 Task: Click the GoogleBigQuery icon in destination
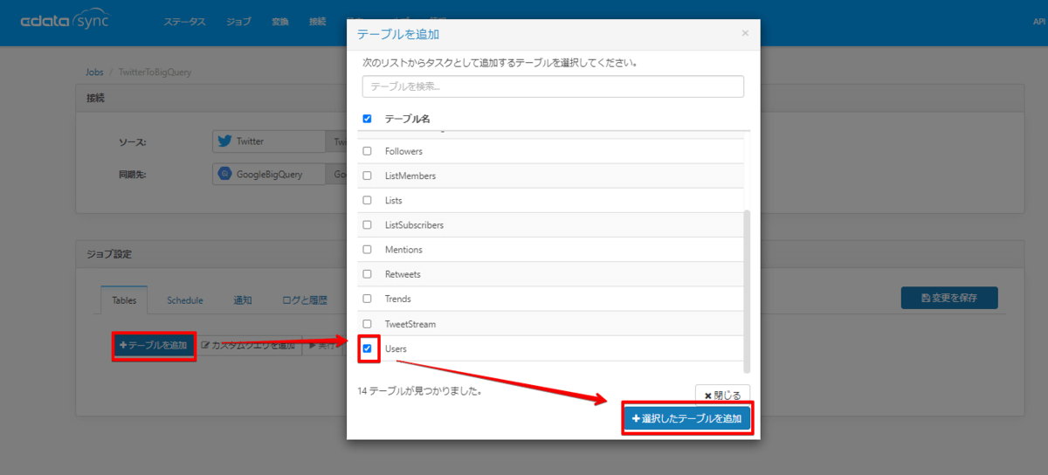click(x=224, y=174)
